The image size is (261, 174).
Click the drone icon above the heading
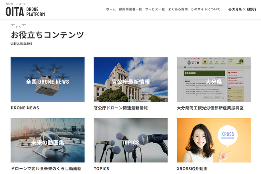17,26
